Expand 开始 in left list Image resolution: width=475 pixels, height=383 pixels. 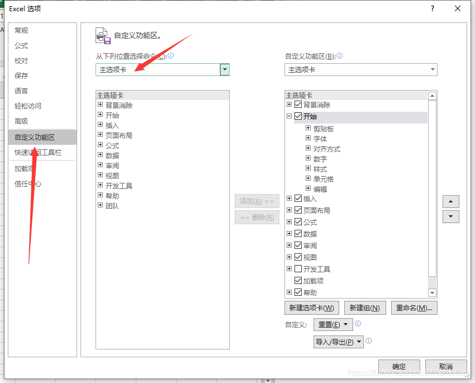tap(100, 115)
